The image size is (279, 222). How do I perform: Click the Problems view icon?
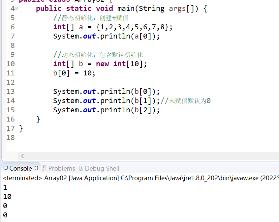click(44, 168)
